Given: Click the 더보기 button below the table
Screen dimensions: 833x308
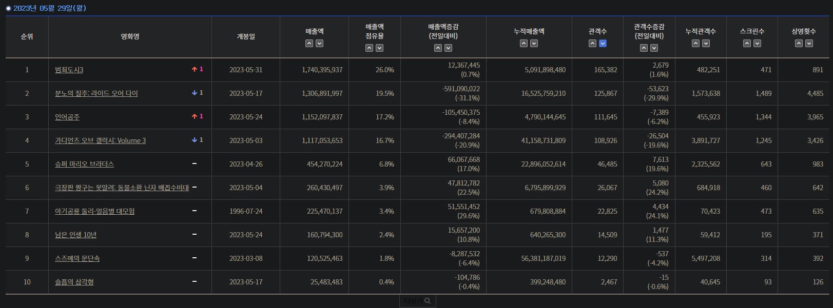Looking at the screenshot, I should click(417, 301).
